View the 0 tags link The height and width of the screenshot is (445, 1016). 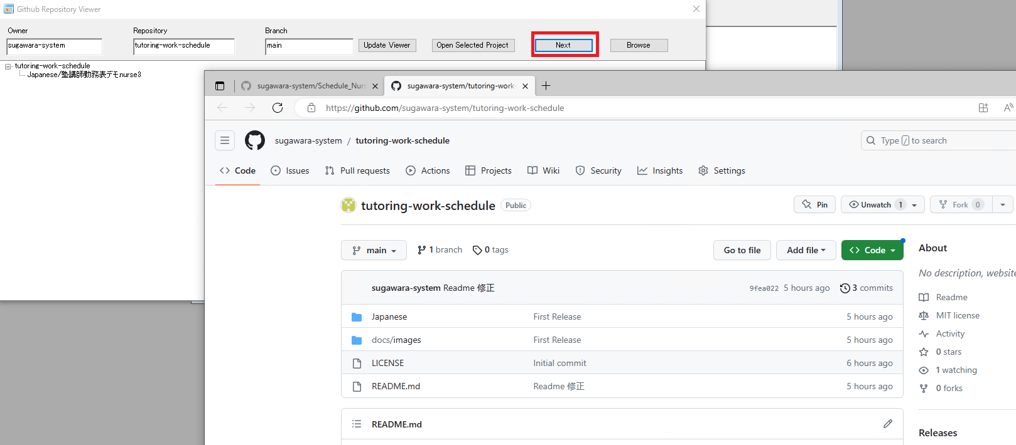490,249
